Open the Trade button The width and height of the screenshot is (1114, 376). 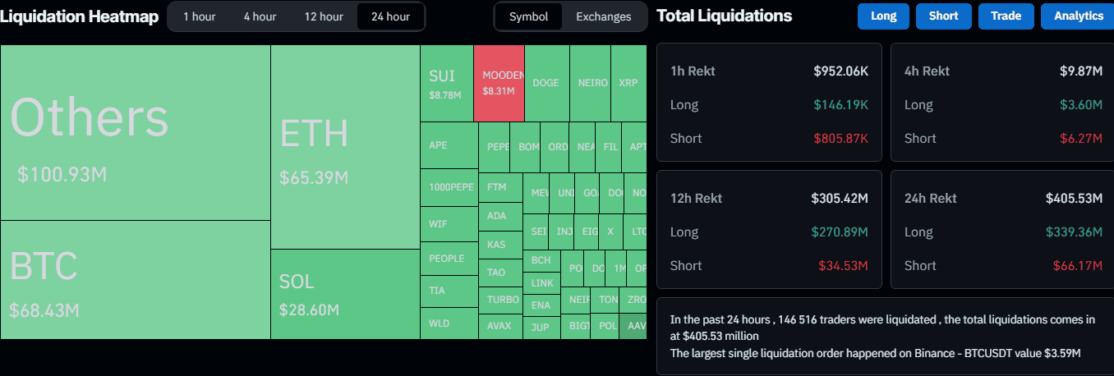click(x=1006, y=16)
